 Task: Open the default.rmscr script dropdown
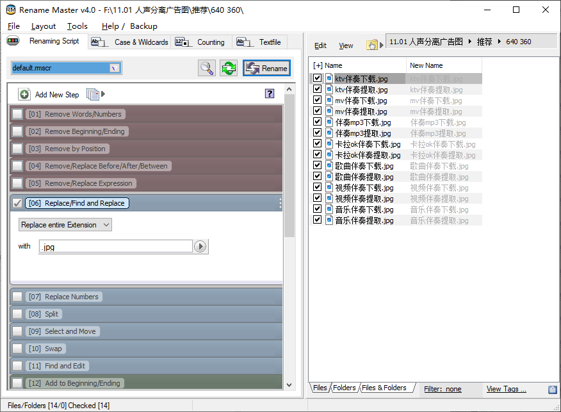(114, 68)
